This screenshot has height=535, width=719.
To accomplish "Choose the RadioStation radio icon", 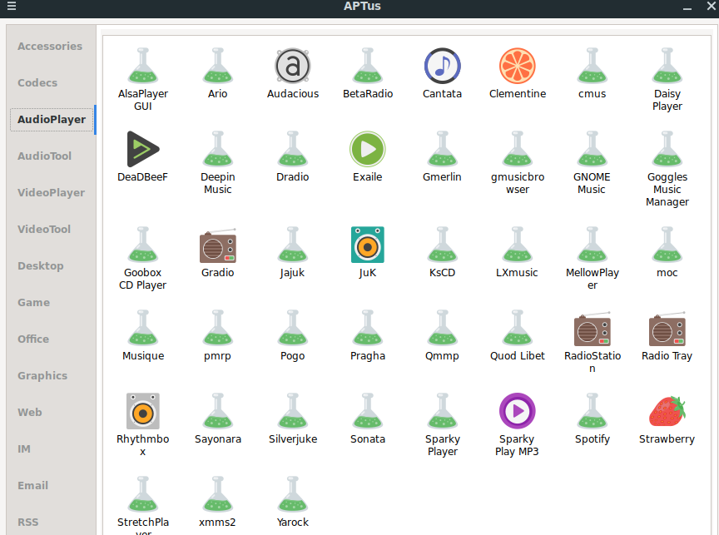I will pyautogui.click(x=592, y=329).
